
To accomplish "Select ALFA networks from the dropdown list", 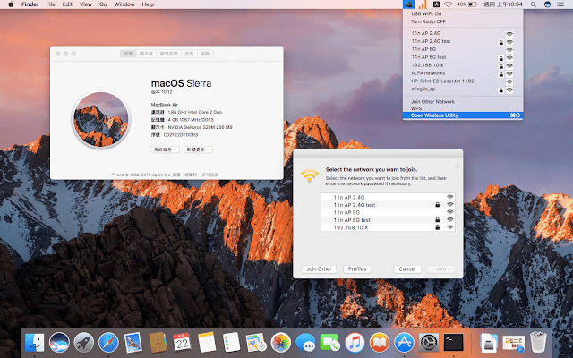I will pos(433,72).
